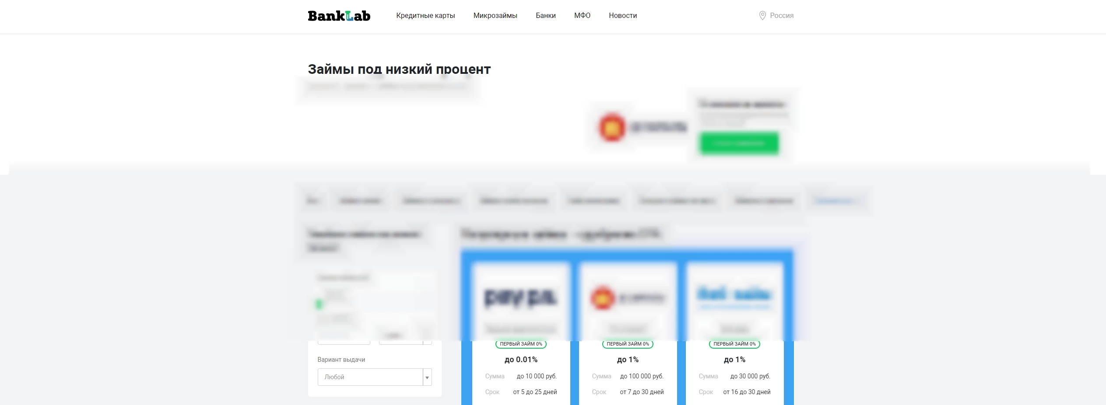Viewport: 1106px width, 405px height.
Task: Click the ПЕРВЫЙ ЗАЙМ 0% badge on the 0.01% offer
Action: point(521,344)
